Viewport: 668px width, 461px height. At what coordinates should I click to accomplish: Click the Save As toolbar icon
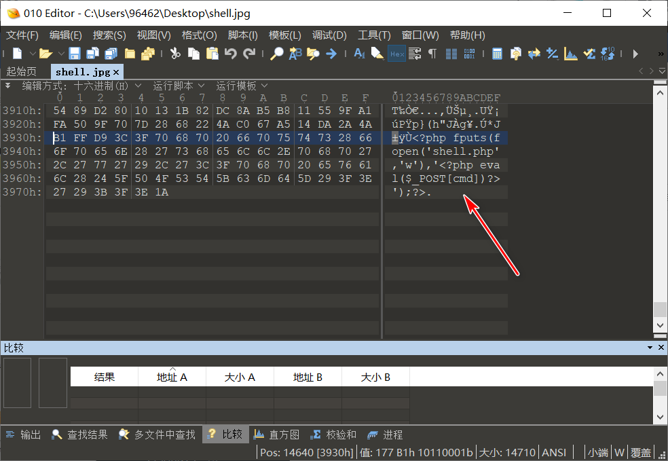[x=92, y=53]
